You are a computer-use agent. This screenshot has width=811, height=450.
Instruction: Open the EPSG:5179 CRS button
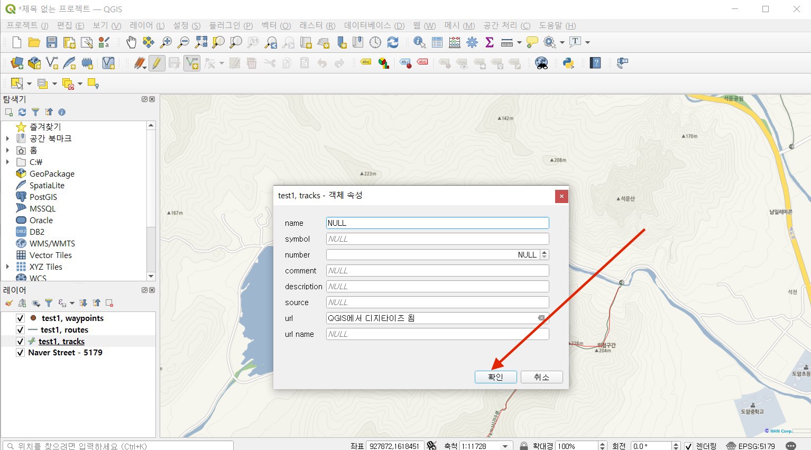point(751,446)
